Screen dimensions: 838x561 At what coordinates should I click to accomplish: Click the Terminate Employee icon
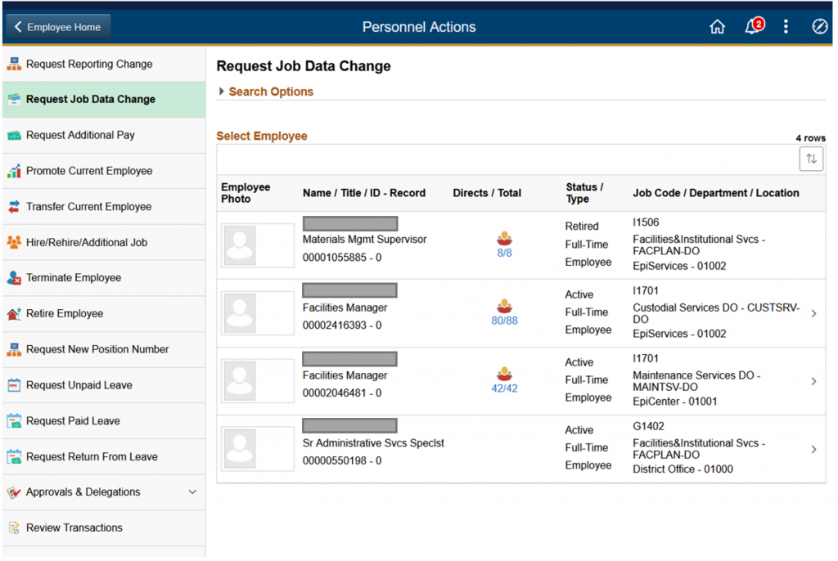click(14, 278)
